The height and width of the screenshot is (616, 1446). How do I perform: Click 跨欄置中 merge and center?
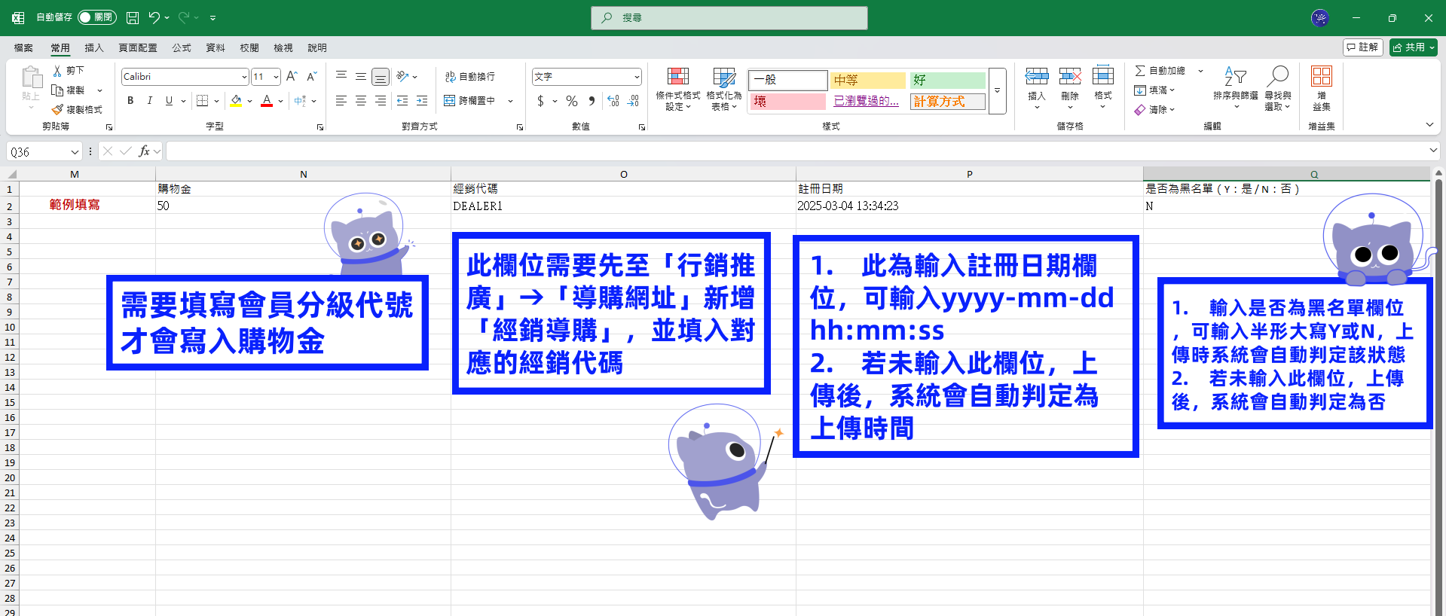470,100
